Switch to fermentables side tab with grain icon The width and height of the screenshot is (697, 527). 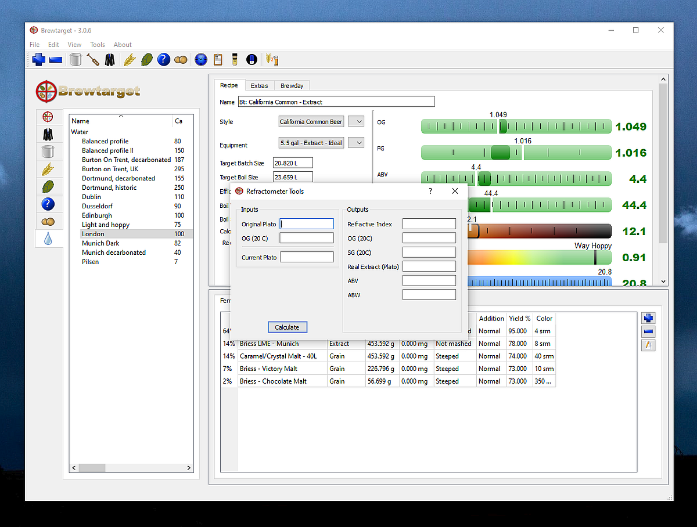(x=48, y=169)
